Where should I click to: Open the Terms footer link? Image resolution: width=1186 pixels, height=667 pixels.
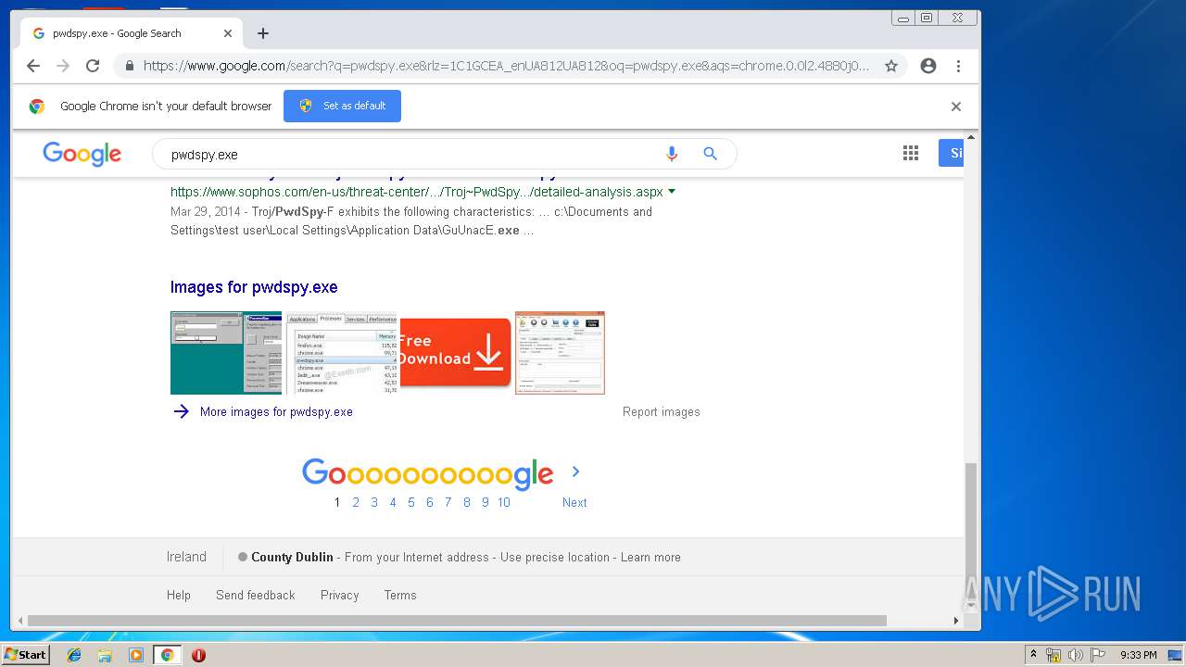point(400,596)
